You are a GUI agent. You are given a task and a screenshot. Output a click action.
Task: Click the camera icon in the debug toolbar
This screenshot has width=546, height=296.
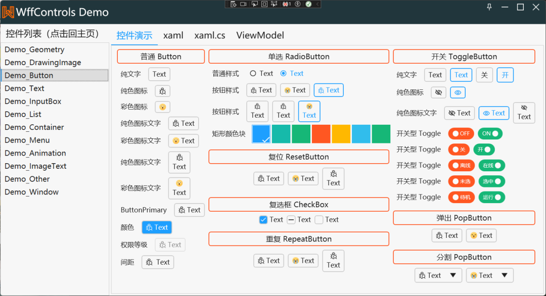(x=243, y=4)
